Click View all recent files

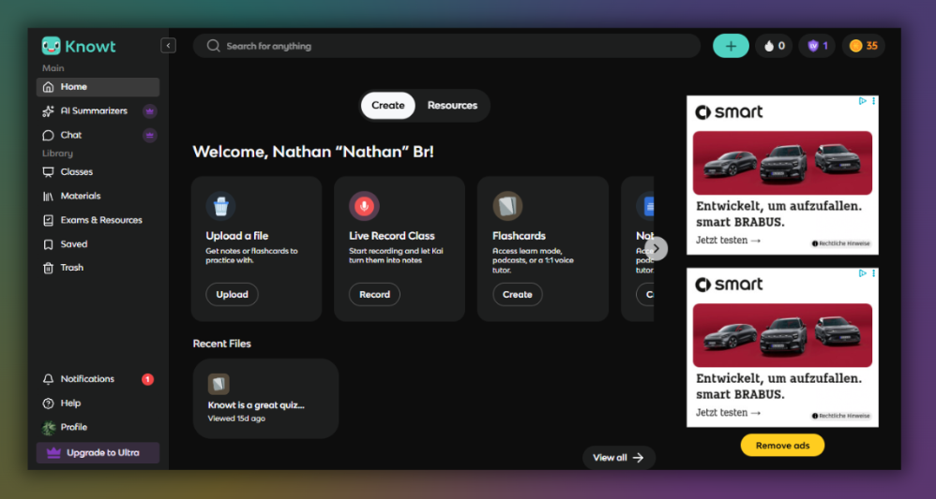(618, 458)
